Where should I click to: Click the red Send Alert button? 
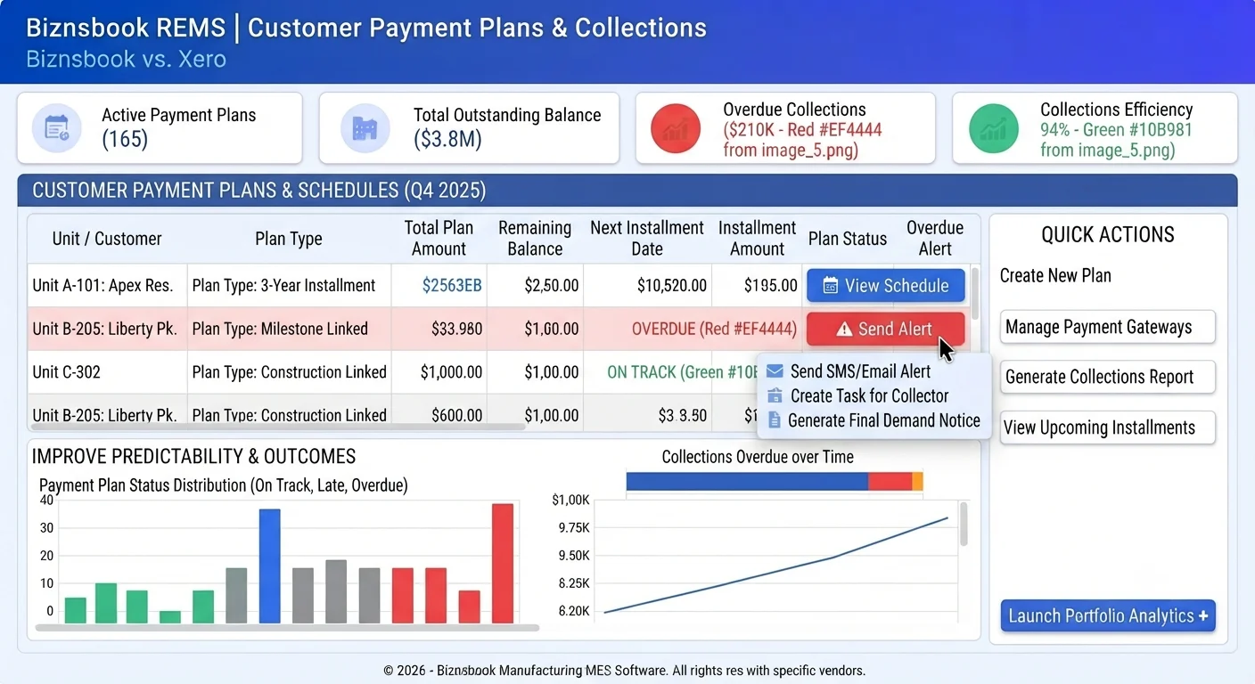(886, 330)
